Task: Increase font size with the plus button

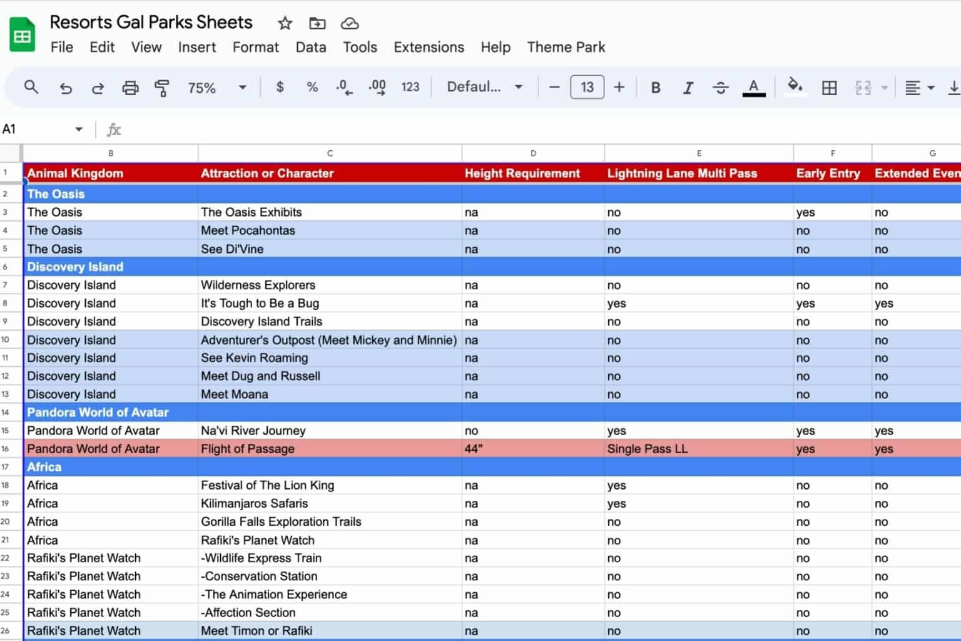Action: [619, 87]
